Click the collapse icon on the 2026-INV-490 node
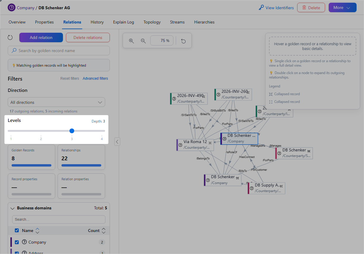 [x=204, y=96]
